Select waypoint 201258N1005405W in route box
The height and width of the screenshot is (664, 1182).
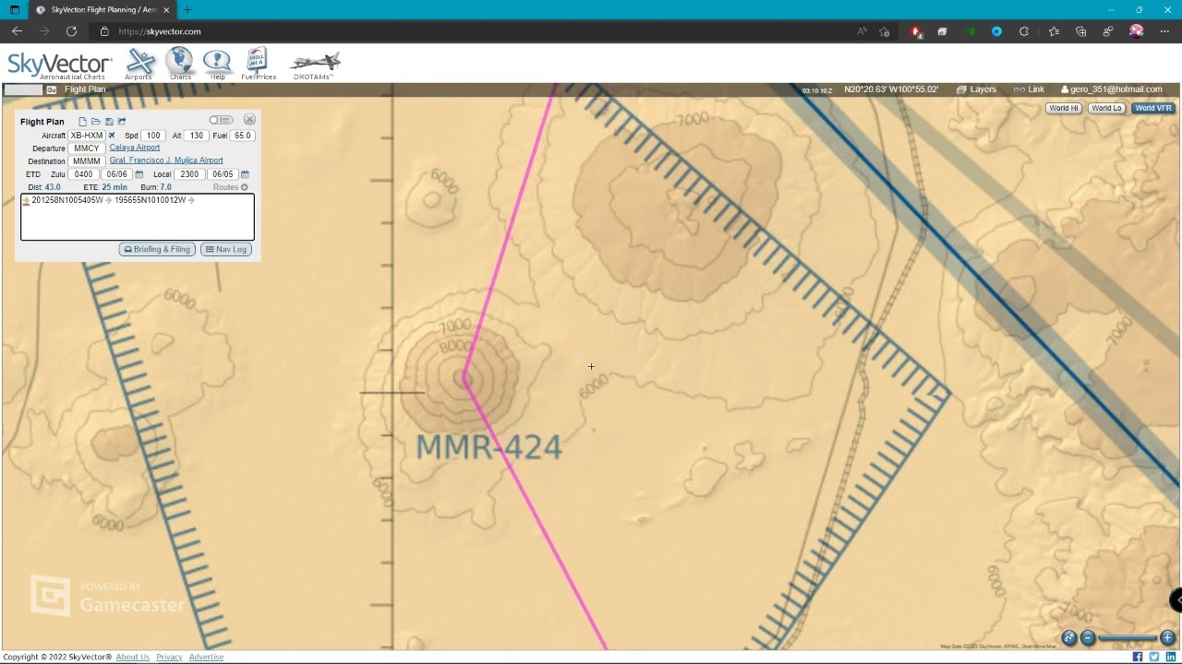pos(67,200)
